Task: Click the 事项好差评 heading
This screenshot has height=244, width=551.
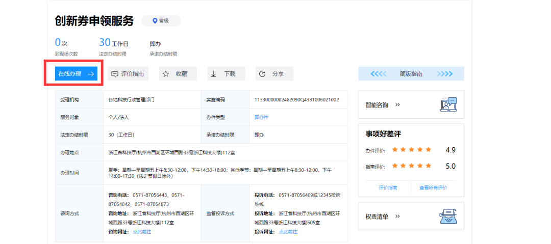Action: [x=383, y=134]
